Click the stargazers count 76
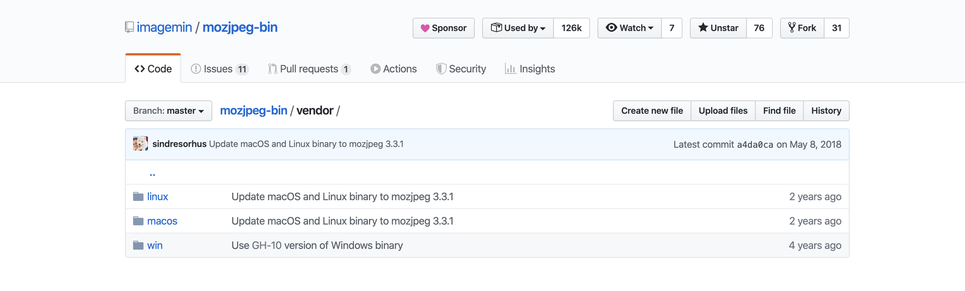 [x=759, y=28]
